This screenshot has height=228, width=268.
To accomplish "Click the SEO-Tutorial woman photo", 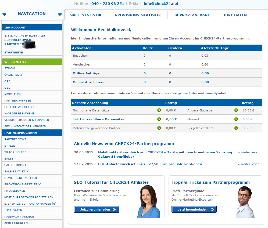I will click(x=149, y=201).
